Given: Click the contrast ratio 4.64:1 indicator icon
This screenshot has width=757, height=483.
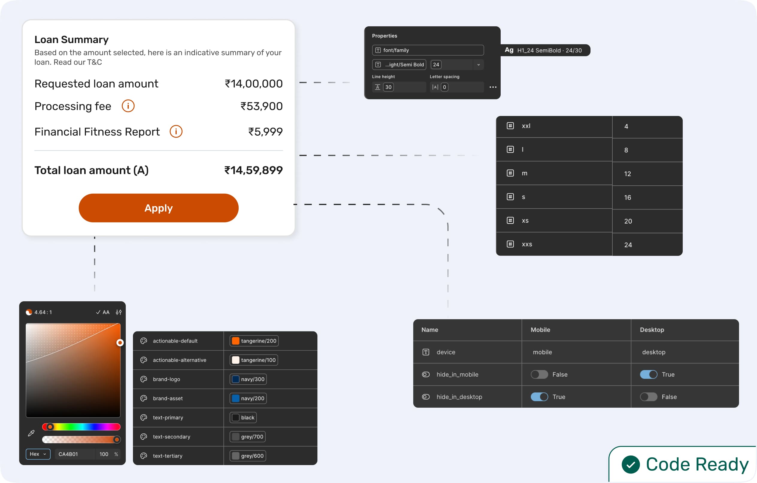Looking at the screenshot, I should [x=29, y=312].
